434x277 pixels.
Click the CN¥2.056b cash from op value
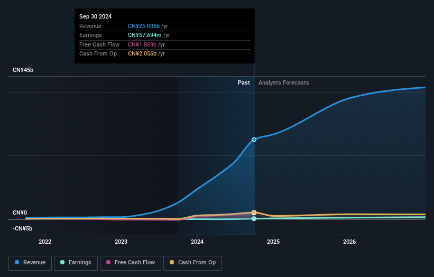[142, 54]
